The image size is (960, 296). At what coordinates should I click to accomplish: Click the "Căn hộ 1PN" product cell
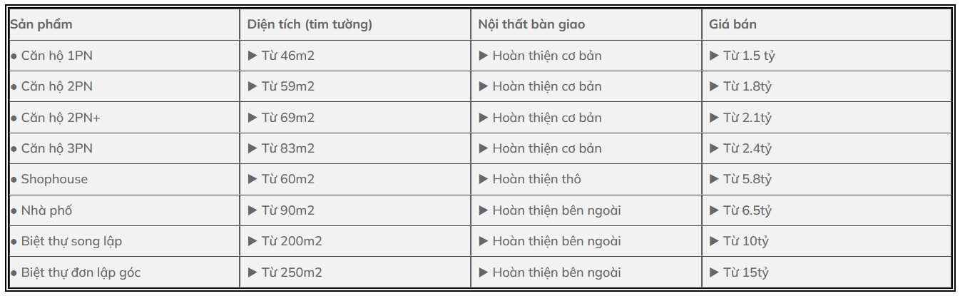pyautogui.click(x=56, y=56)
